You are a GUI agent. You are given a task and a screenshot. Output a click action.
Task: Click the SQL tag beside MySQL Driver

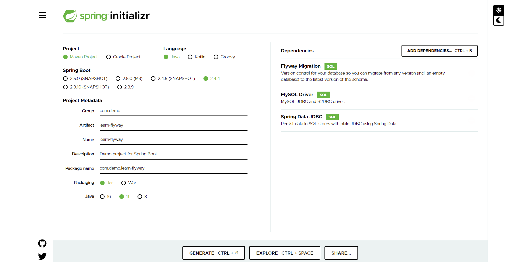pos(323,95)
